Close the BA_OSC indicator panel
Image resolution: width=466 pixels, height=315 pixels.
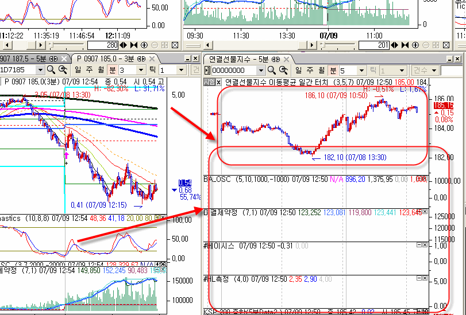point(425,178)
